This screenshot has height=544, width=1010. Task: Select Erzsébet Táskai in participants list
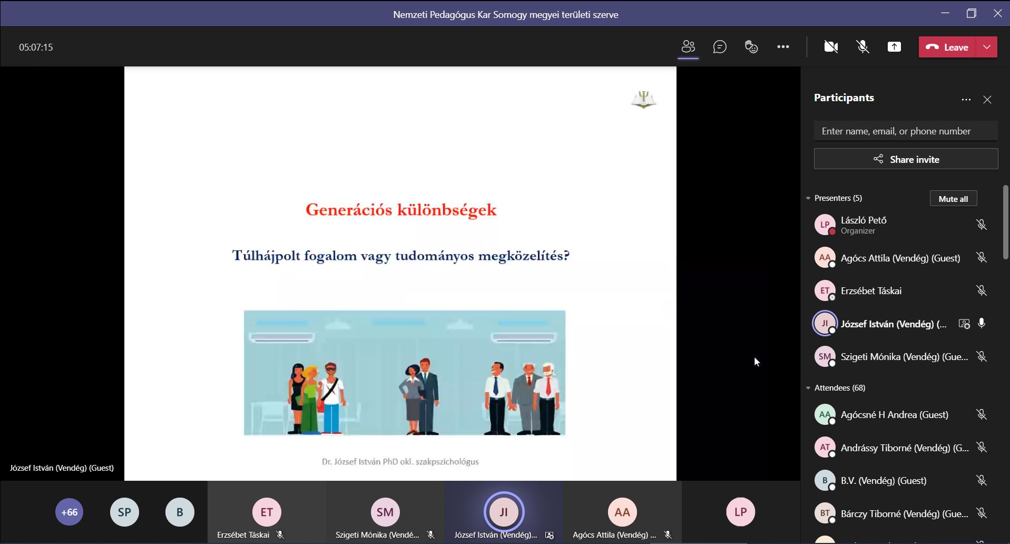(x=871, y=291)
